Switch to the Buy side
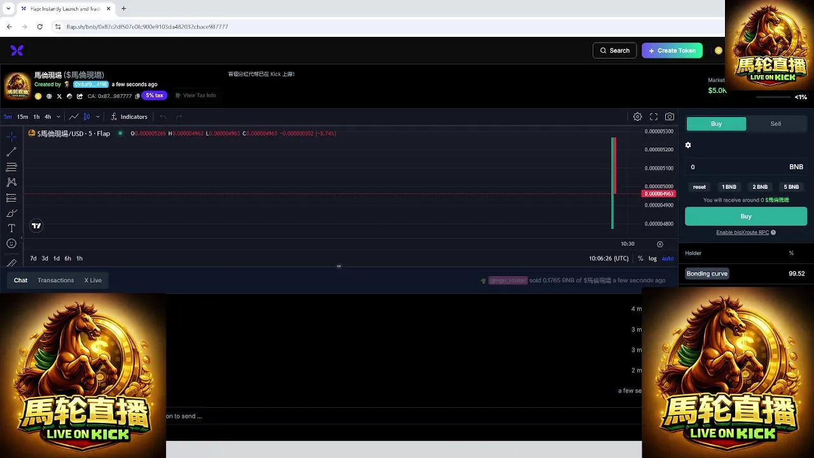Viewport: 814px width, 458px height. (716, 123)
